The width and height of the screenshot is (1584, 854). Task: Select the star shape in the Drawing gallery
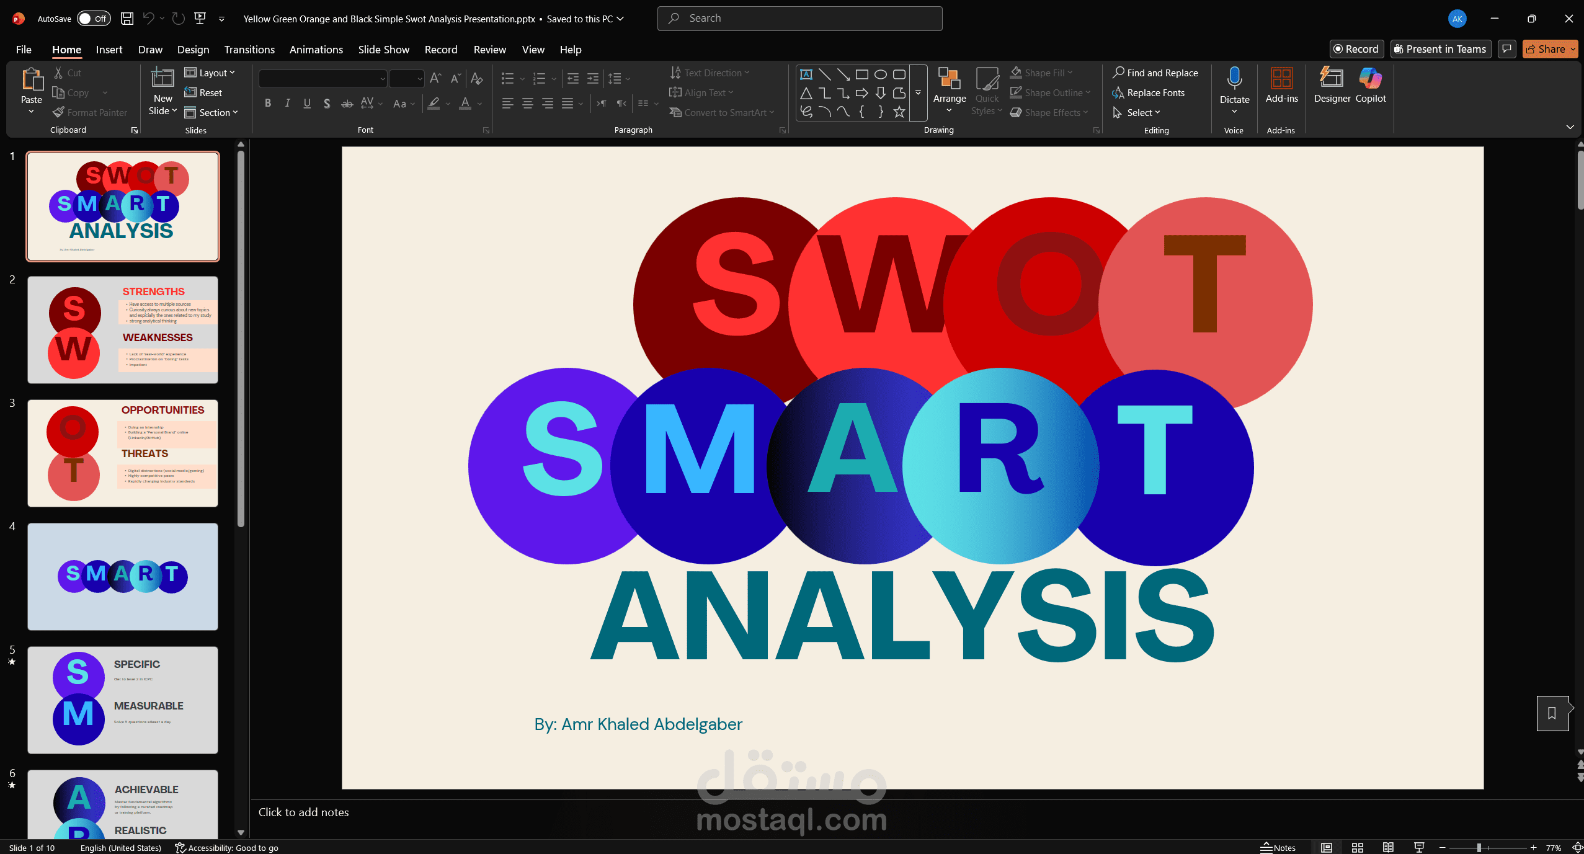click(898, 112)
